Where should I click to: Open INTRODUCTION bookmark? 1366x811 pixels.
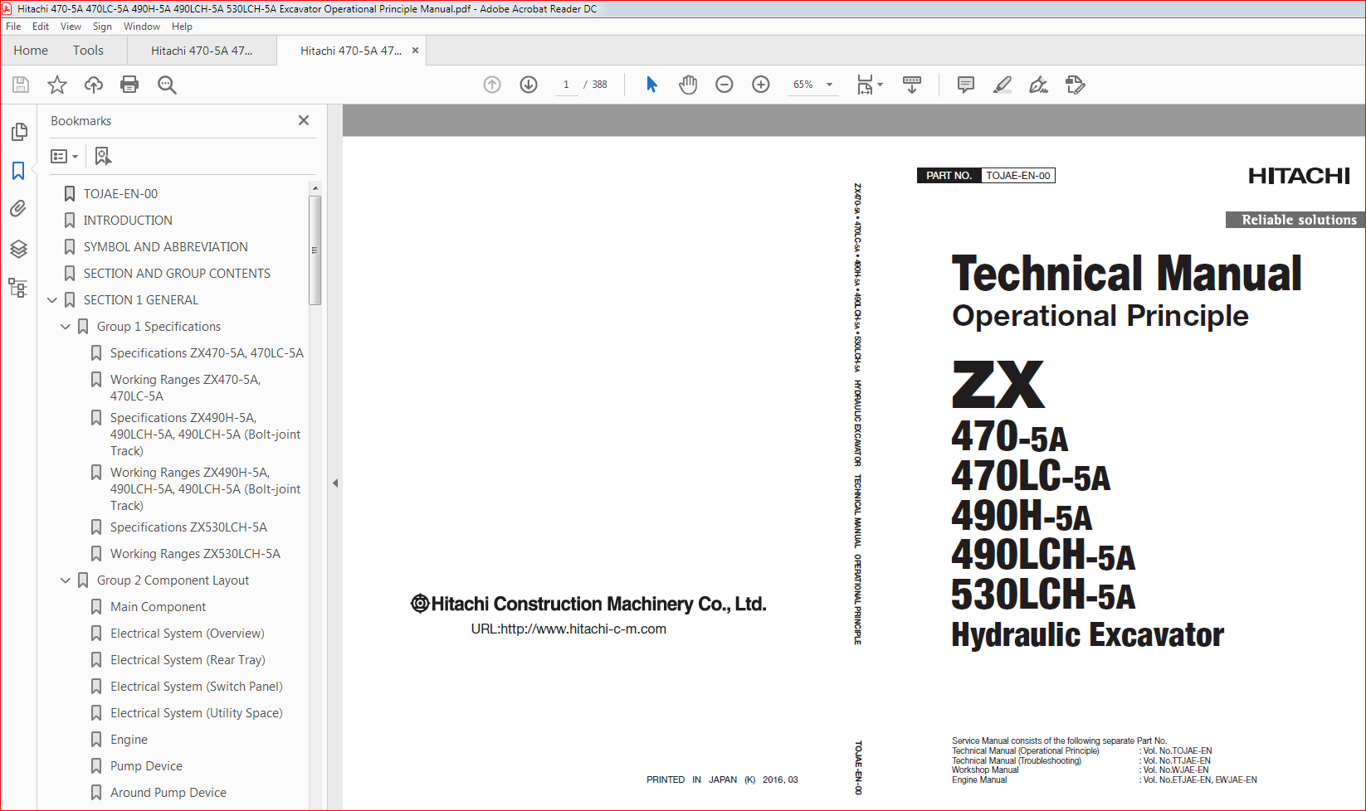[128, 221]
